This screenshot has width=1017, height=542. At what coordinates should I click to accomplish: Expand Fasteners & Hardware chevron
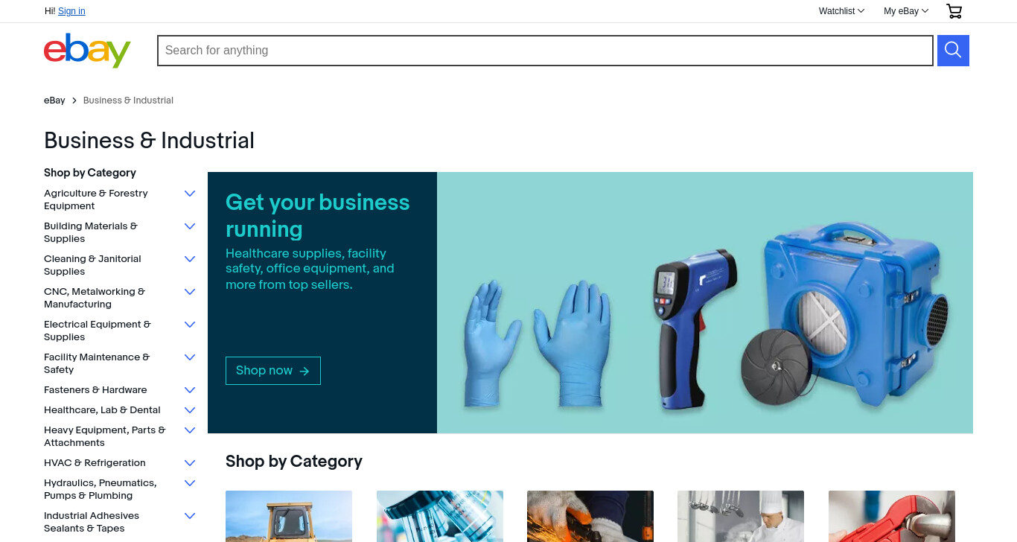(x=190, y=390)
